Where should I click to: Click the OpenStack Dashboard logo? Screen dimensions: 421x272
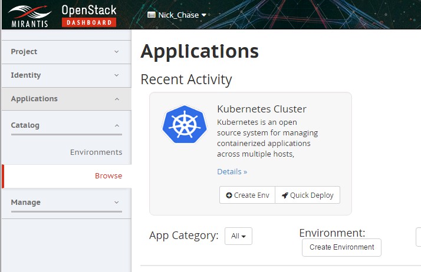click(89, 15)
